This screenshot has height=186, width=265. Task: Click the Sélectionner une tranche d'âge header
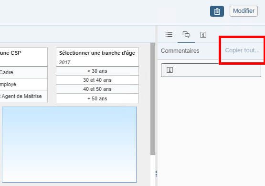pyautogui.click(x=97, y=53)
